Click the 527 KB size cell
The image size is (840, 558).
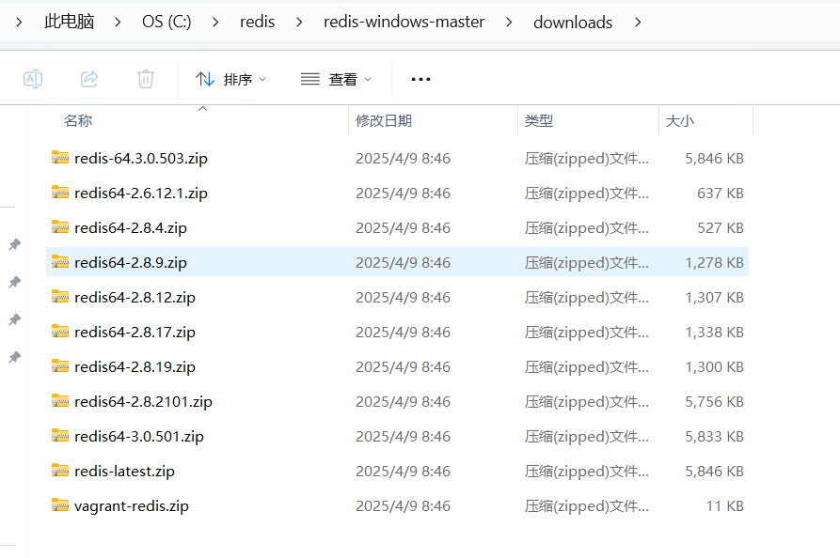click(x=721, y=228)
